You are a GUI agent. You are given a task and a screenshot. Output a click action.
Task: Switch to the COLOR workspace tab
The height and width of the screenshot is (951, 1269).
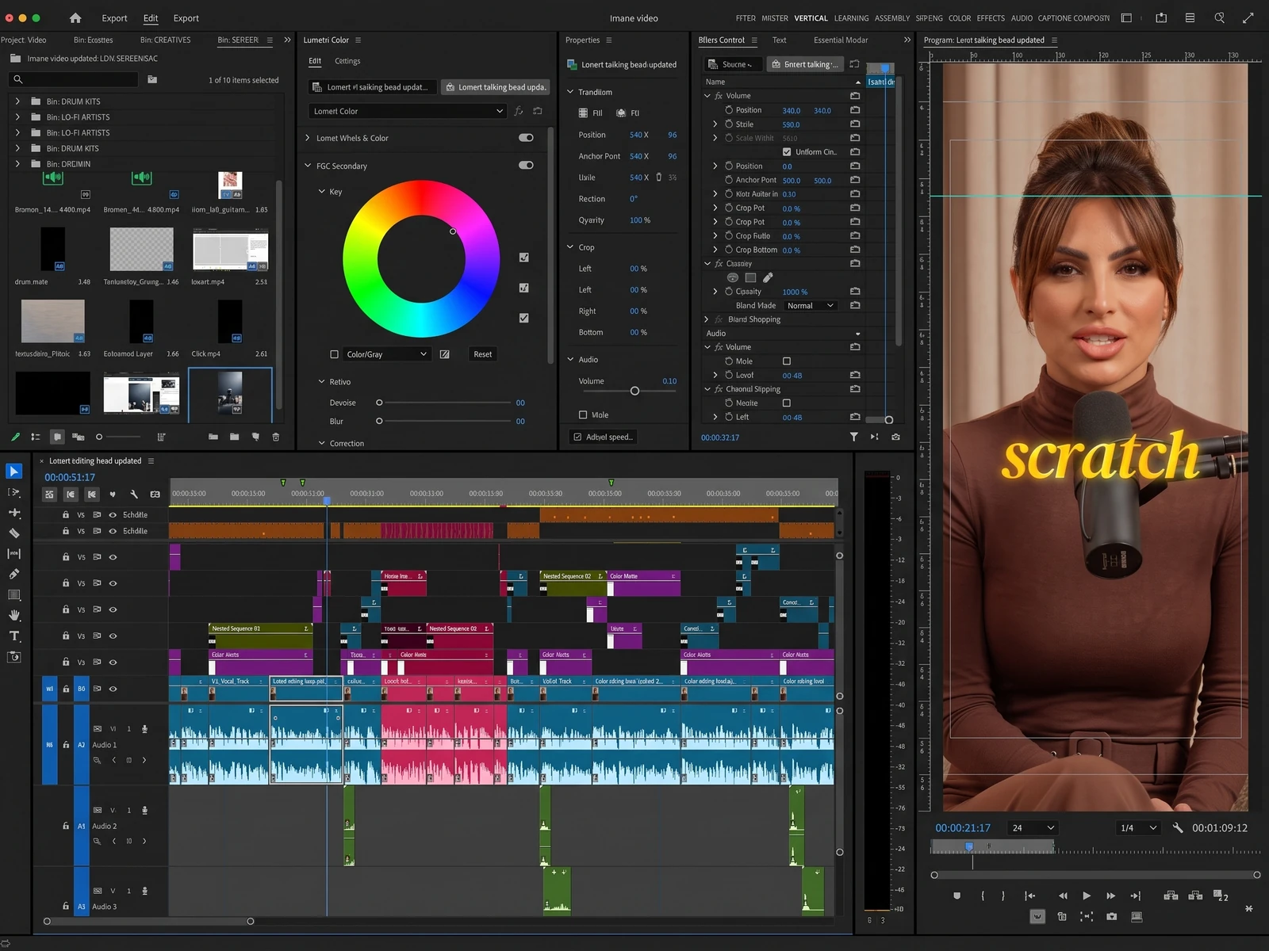[x=959, y=18]
